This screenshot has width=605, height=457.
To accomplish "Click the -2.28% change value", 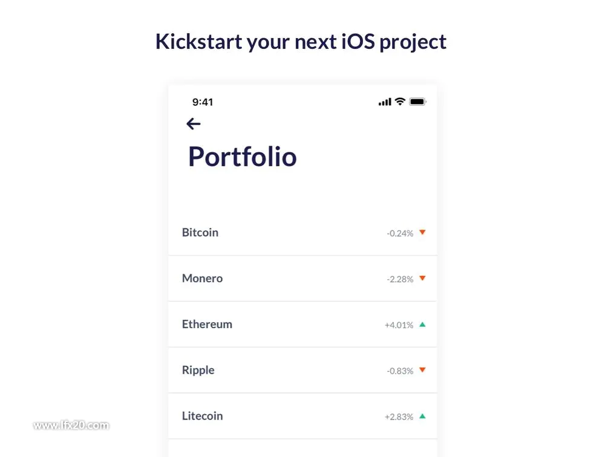I will [x=400, y=279].
